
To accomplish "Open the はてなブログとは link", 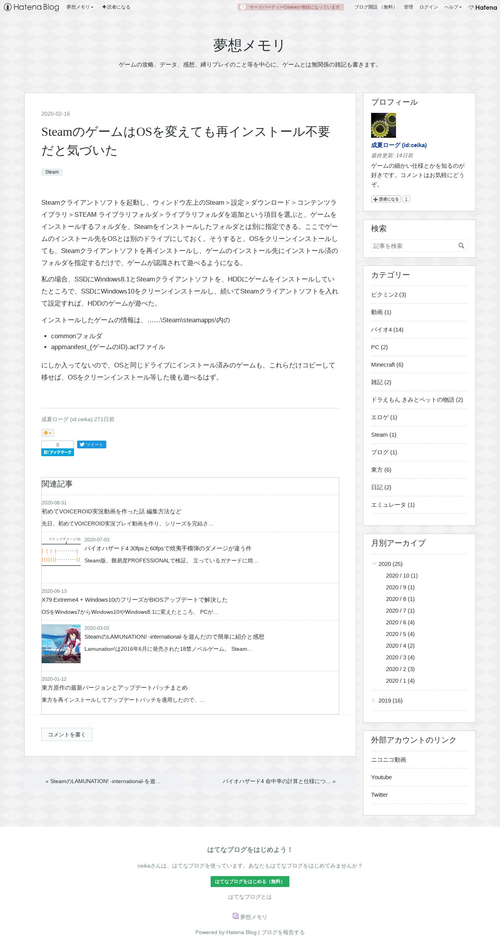I will click(250, 897).
